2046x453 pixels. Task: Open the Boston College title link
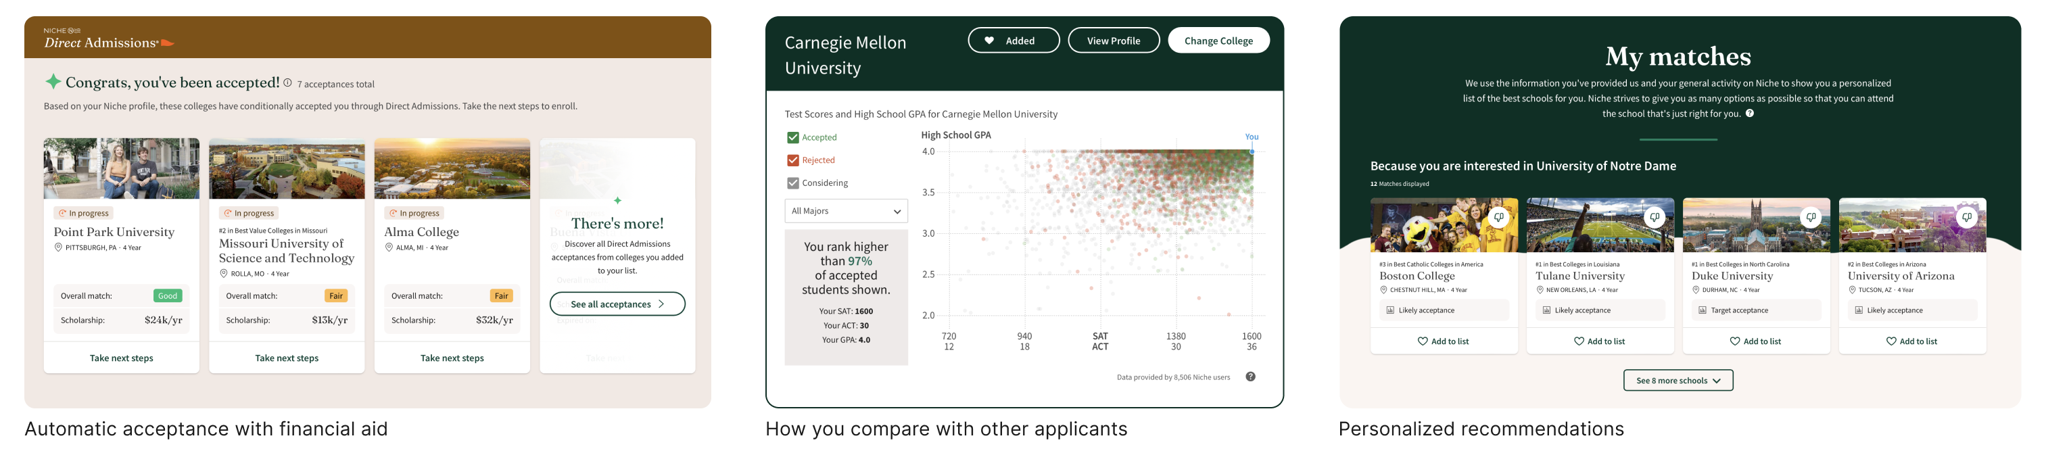[x=1417, y=276]
